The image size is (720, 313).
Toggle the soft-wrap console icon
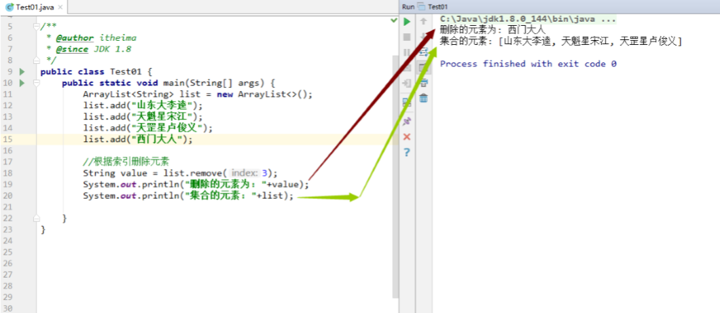[423, 52]
